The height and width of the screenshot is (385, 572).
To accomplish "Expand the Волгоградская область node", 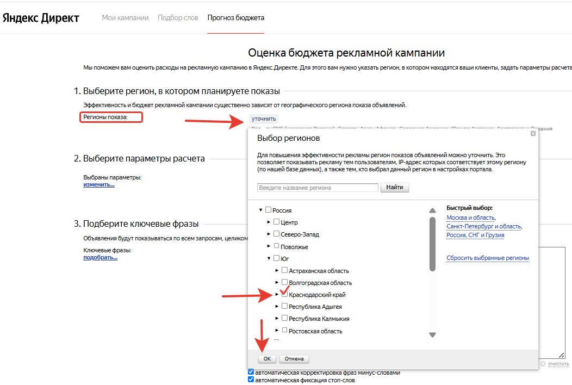I will [277, 282].
